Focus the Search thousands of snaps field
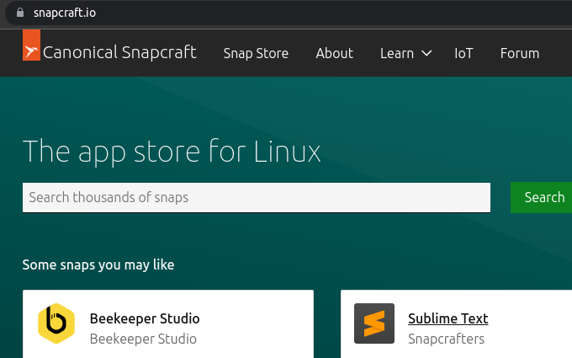This screenshot has height=358, width=572. click(257, 197)
